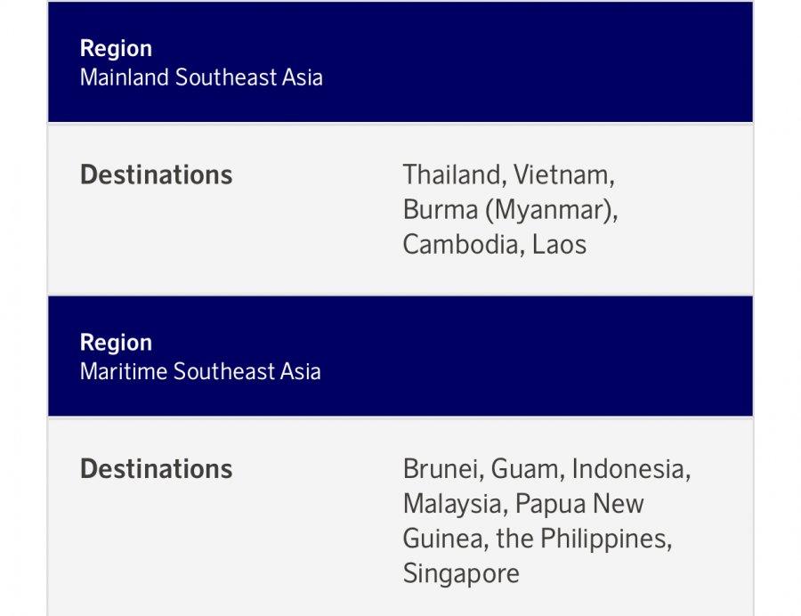
Task: Select the Laos destination text
Action: 559,245
